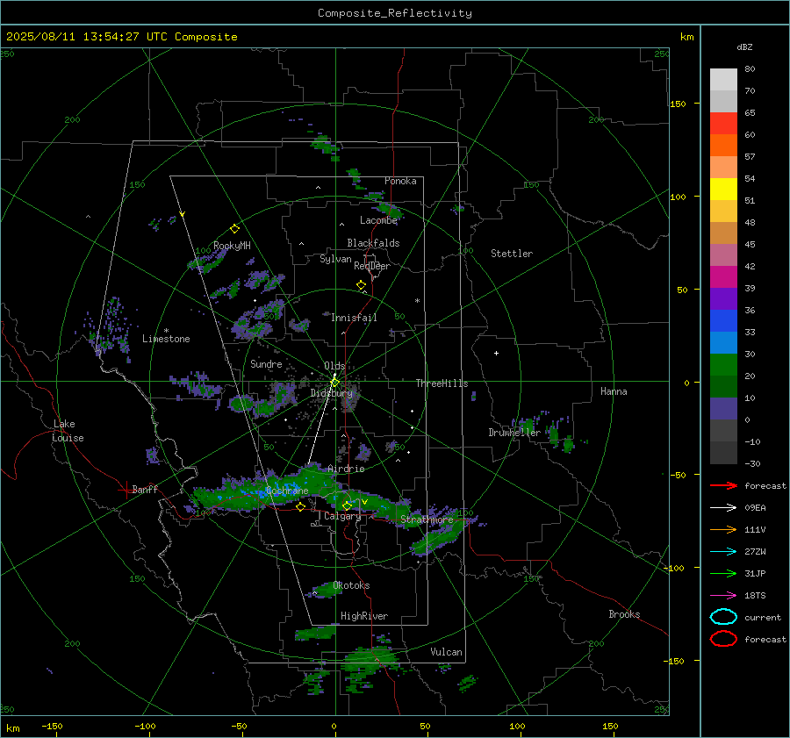790x738 pixels.
Task: Click the -100 tick on right axis
Action: (x=674, y=568)
